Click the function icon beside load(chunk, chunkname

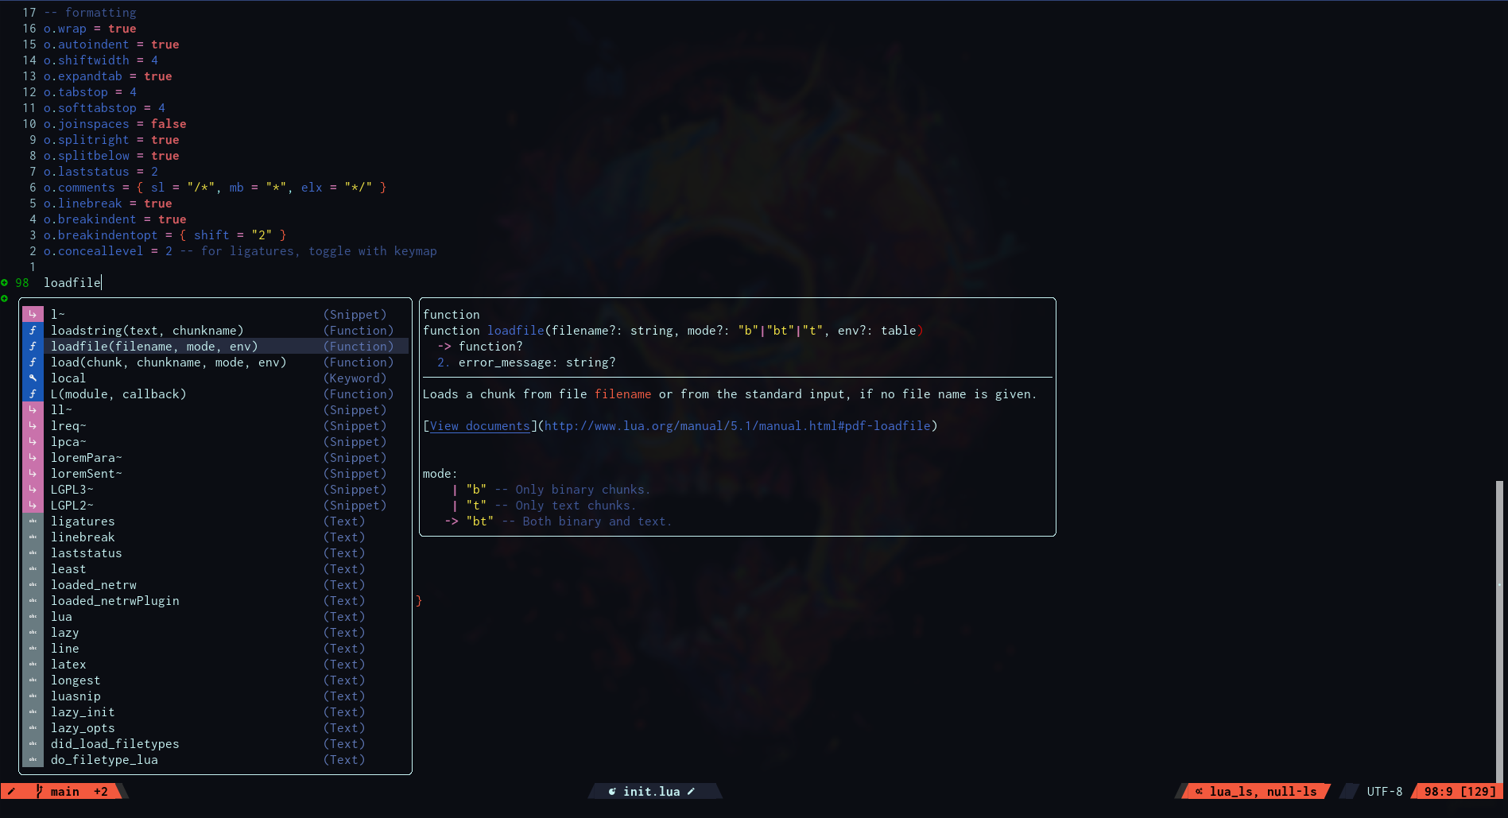[33, 362]
